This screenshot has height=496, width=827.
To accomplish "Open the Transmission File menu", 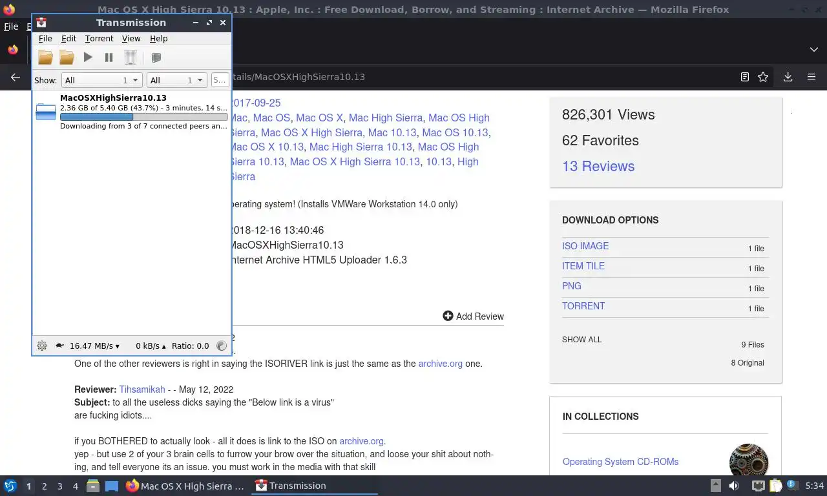I will (x=45, y=39).
